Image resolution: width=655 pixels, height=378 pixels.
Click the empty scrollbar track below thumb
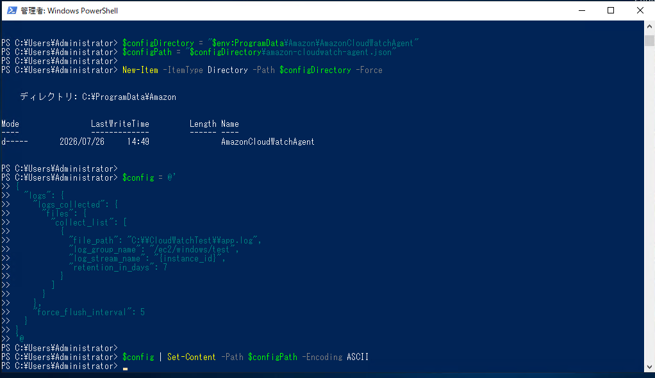pos(649,204)
